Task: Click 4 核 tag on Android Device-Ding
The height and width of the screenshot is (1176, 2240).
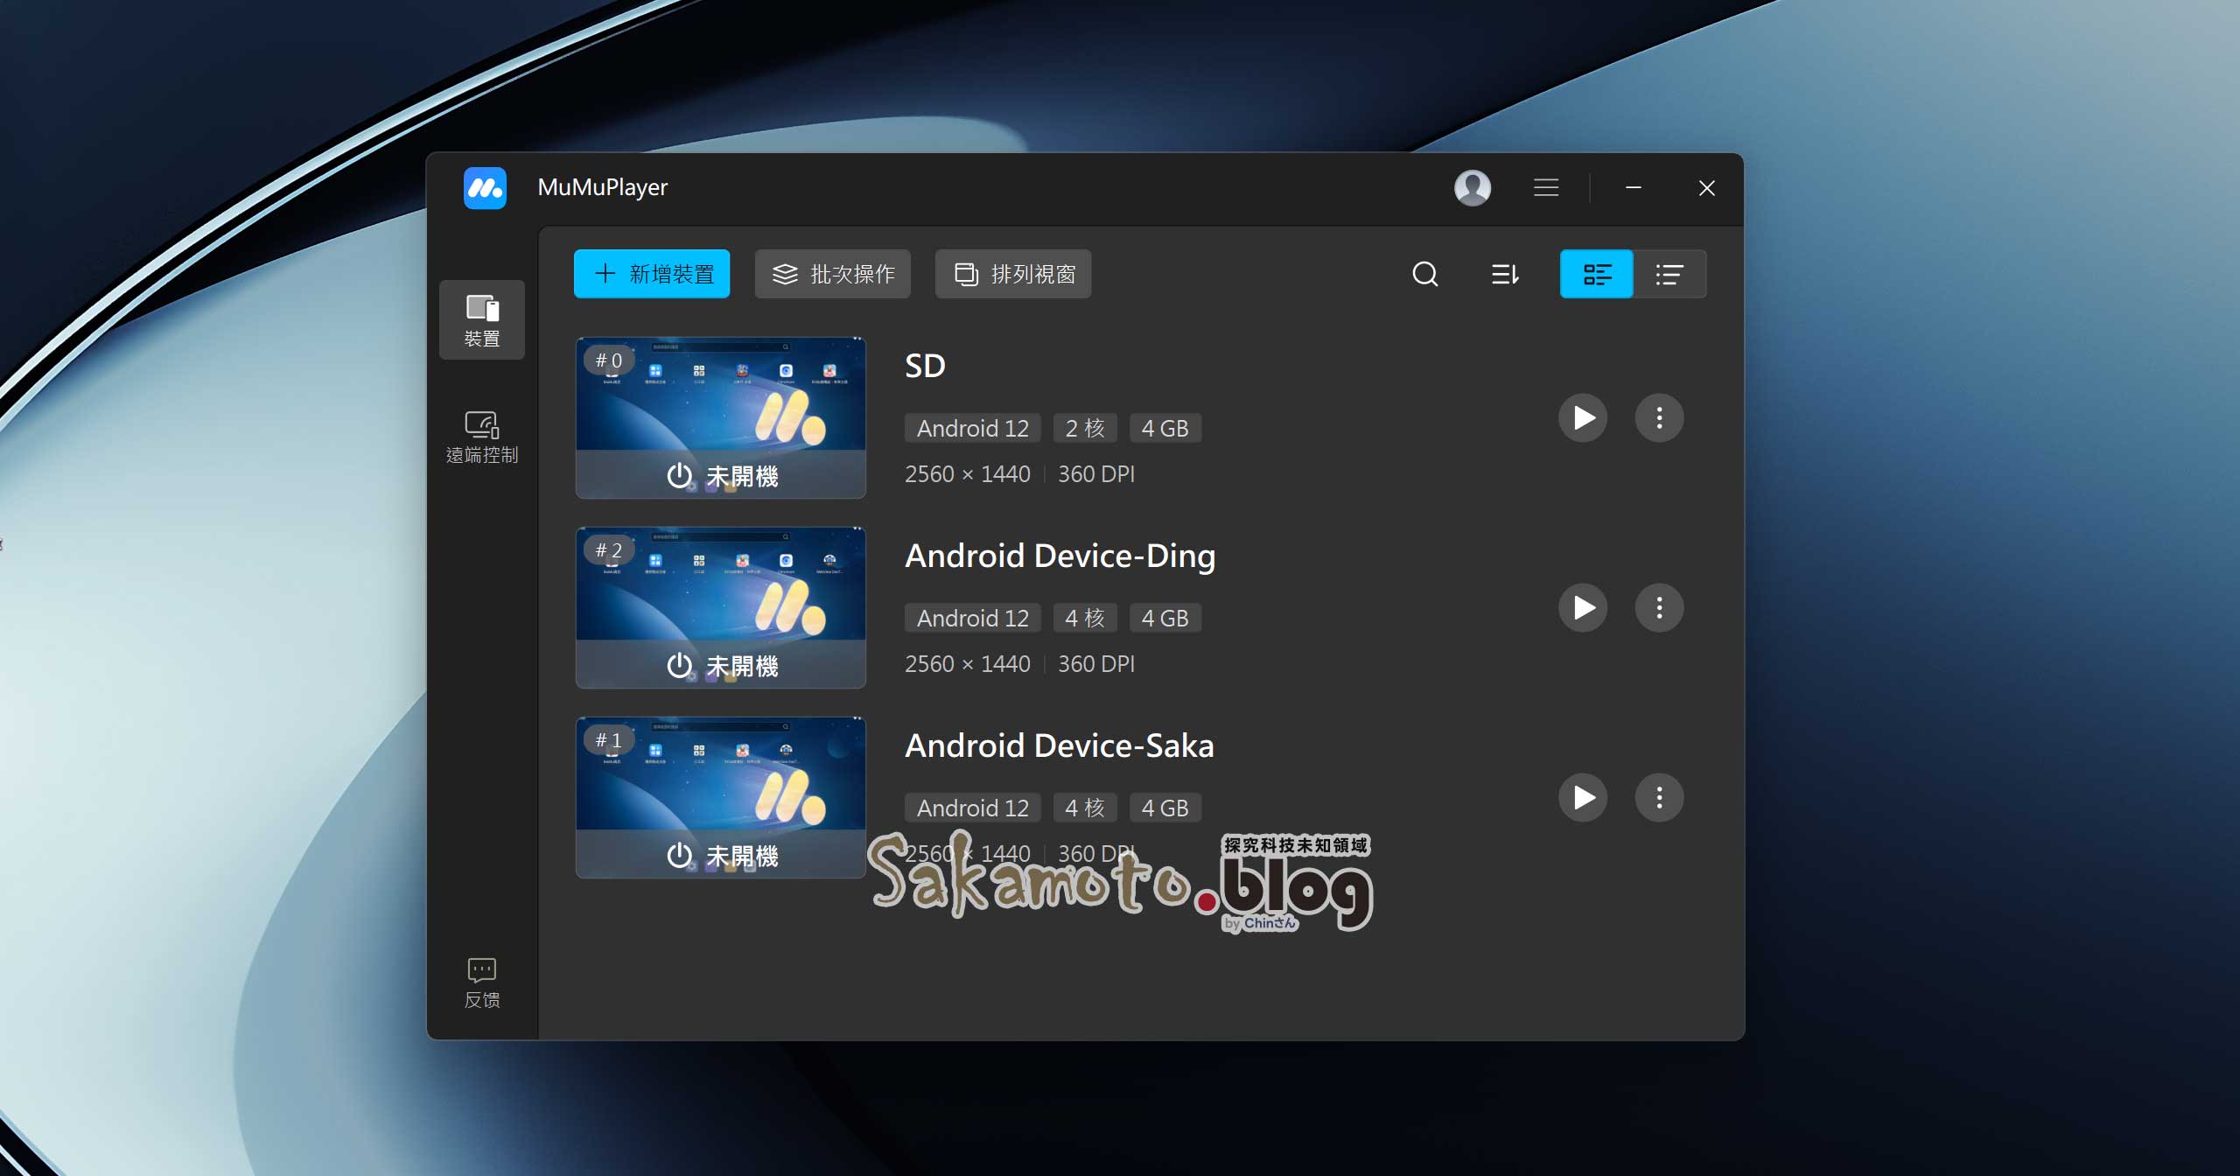Action: click(1085, 618)
